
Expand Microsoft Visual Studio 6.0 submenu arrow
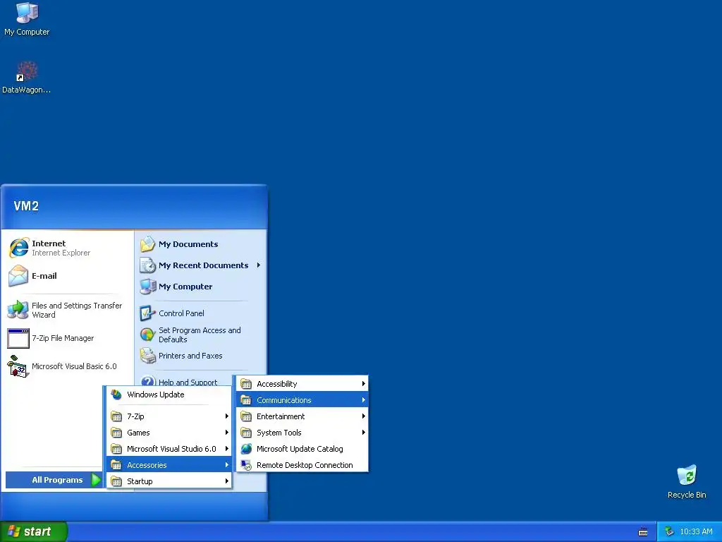click(226, 448)
